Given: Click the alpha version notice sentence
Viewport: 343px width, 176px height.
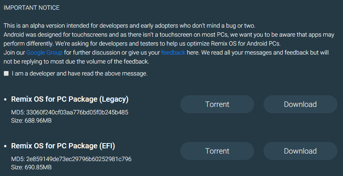Looking at the screenshot, I should 129,26.
